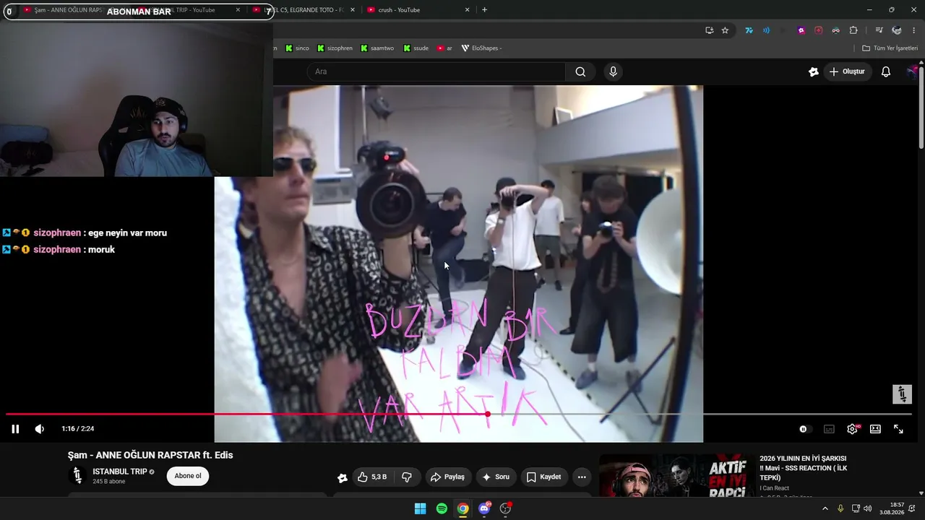Open Spotify from the taskbar
925x520 pixels.
click(442, 508)
